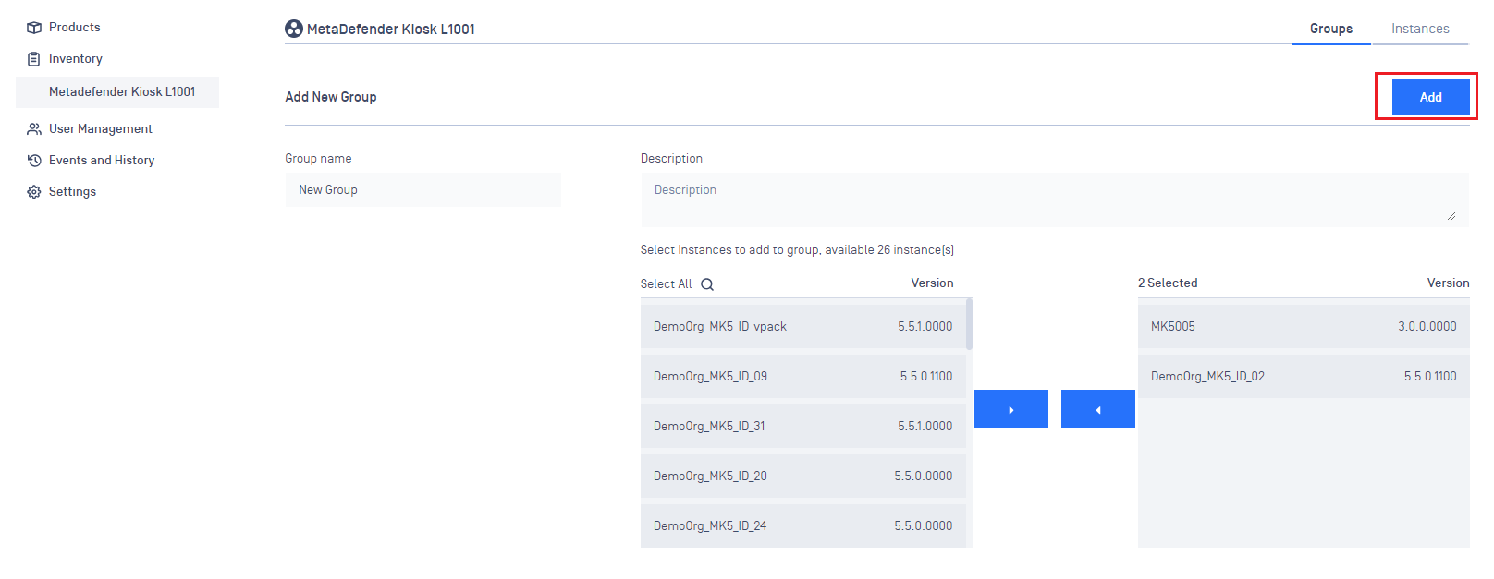Select the DemoOrg_MK5_ID_vpack instance row
The height and width of the screenshot is (579, 1494).
click(803, 327)
